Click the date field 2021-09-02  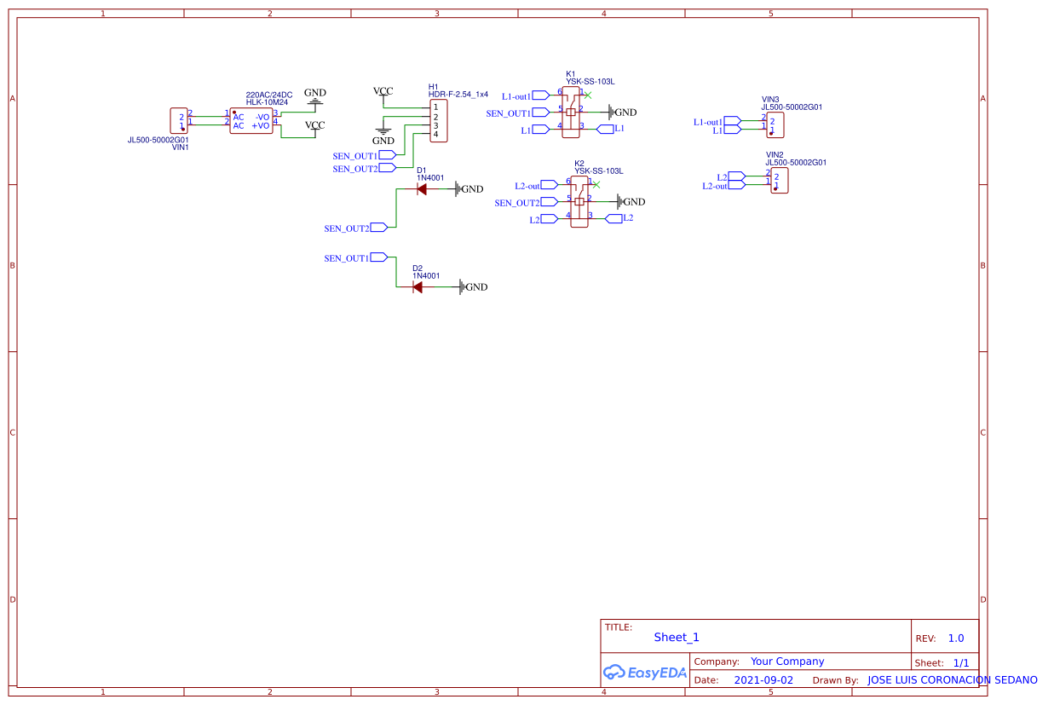point(763,679)
